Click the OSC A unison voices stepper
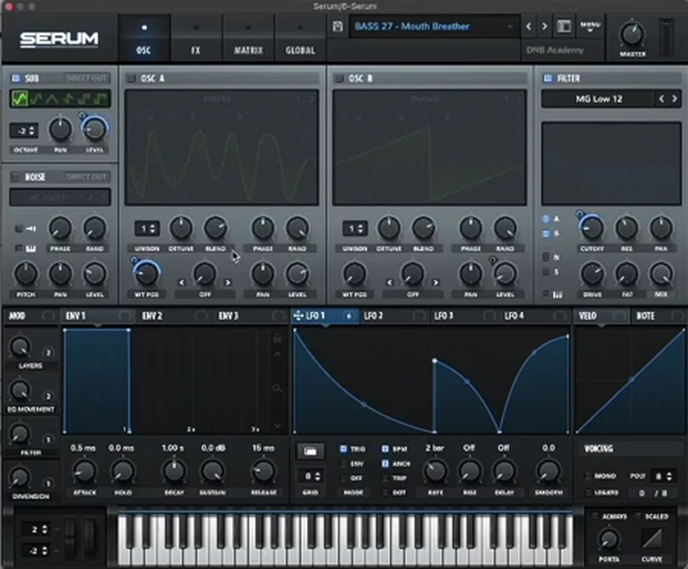Image resolution: width=688 pixels, height=569 pixels. coord(147,229)
